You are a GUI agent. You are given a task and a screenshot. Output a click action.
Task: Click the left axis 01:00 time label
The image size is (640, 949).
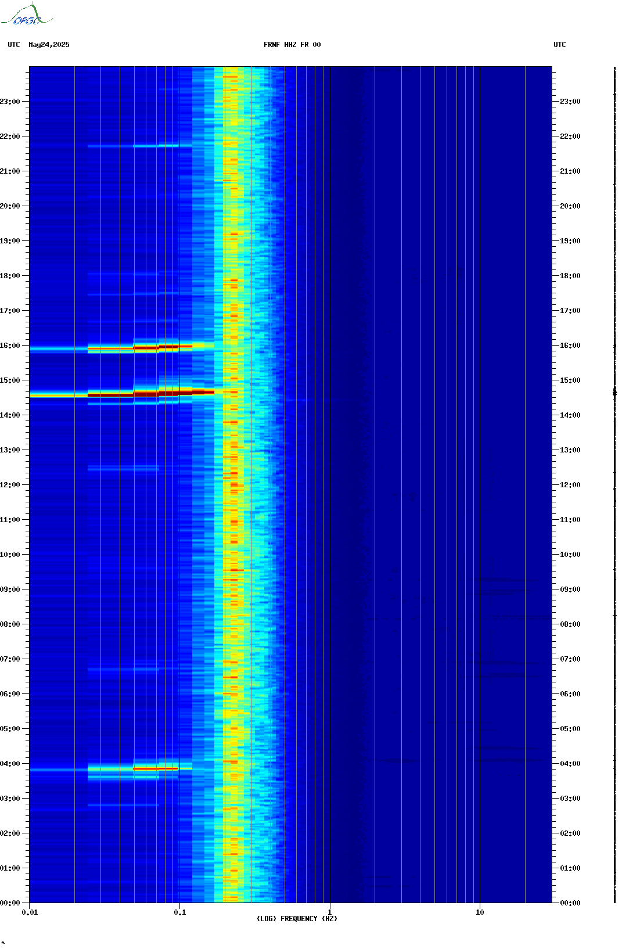point(10,868)
